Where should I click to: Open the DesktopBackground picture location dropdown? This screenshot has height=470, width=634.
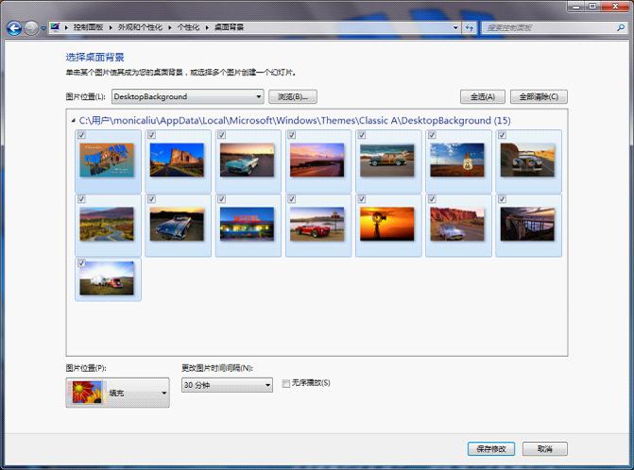(187, 96)
